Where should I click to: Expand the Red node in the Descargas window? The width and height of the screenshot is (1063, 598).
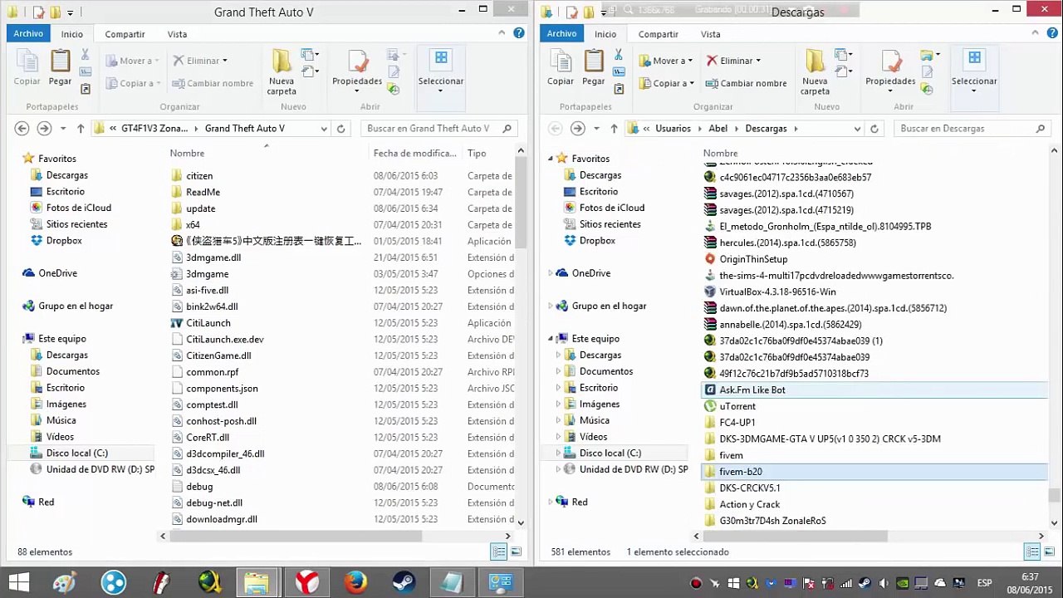point(551,502)
